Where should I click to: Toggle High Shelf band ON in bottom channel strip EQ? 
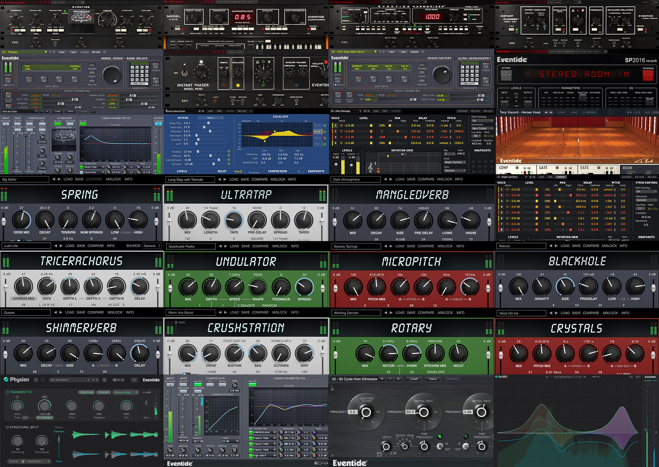coord(250,455)
